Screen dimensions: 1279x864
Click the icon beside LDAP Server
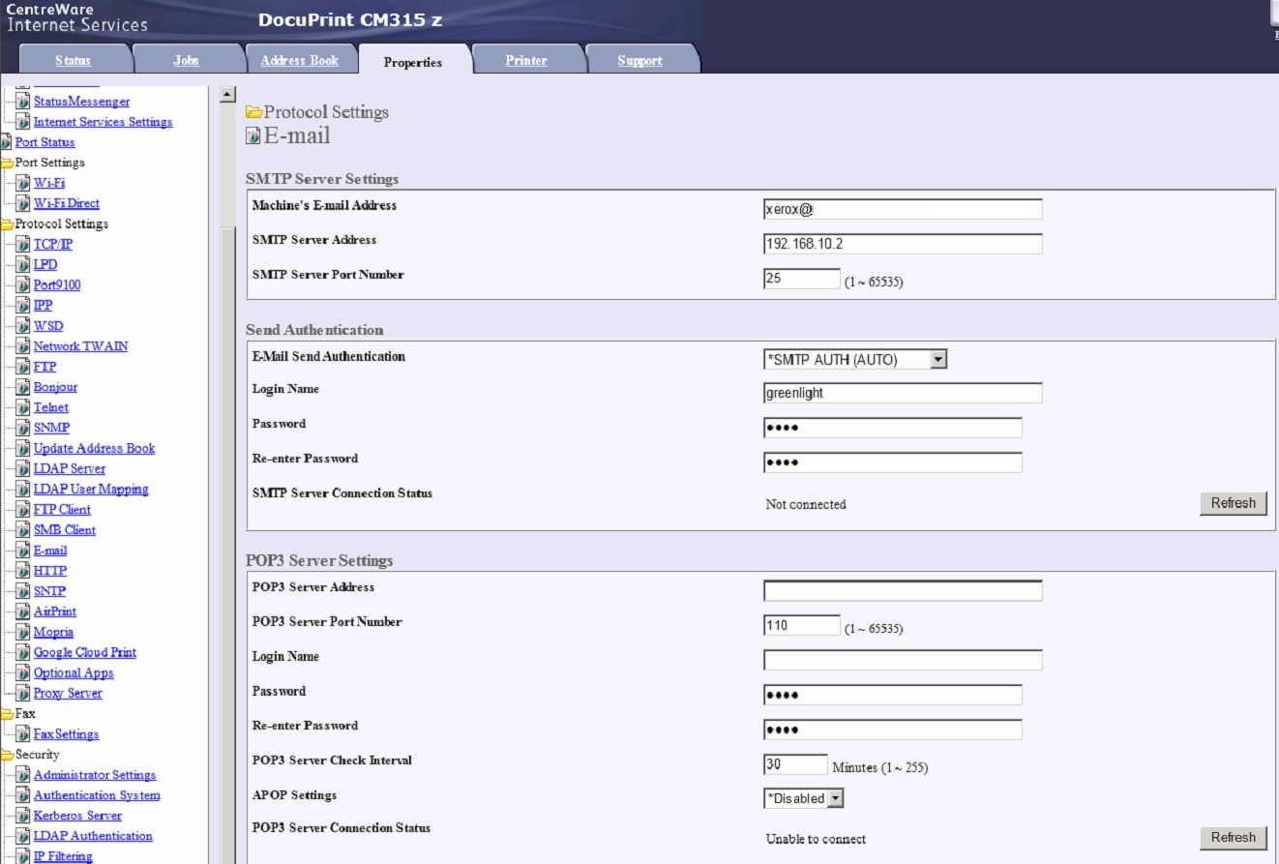[24, 468]
